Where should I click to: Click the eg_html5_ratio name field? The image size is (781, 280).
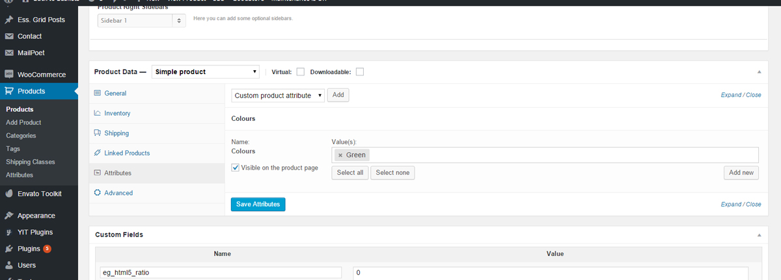[x=221, y=273]
